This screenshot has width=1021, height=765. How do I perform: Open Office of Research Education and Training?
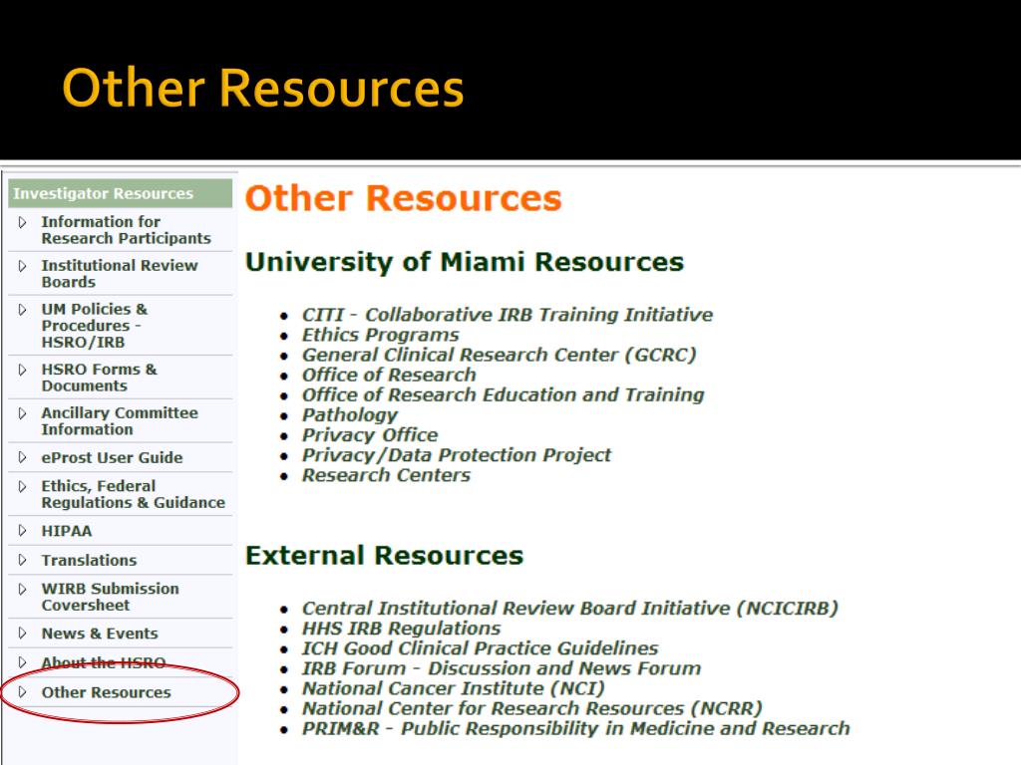tap(503, 394)
